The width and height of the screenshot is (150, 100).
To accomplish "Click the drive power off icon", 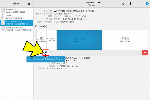I will click(123, 4).
